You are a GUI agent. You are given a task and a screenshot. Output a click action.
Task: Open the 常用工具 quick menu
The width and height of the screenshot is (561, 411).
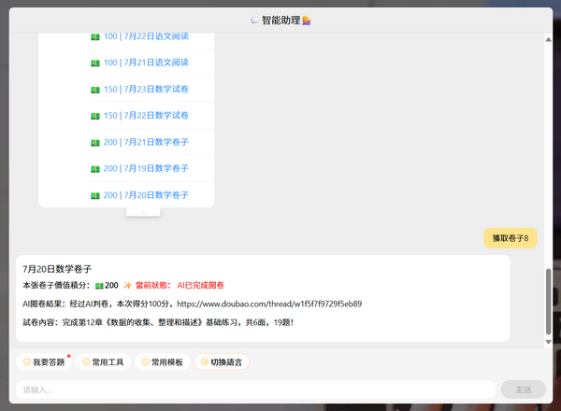pyautogui.click(x=103, y=362)
